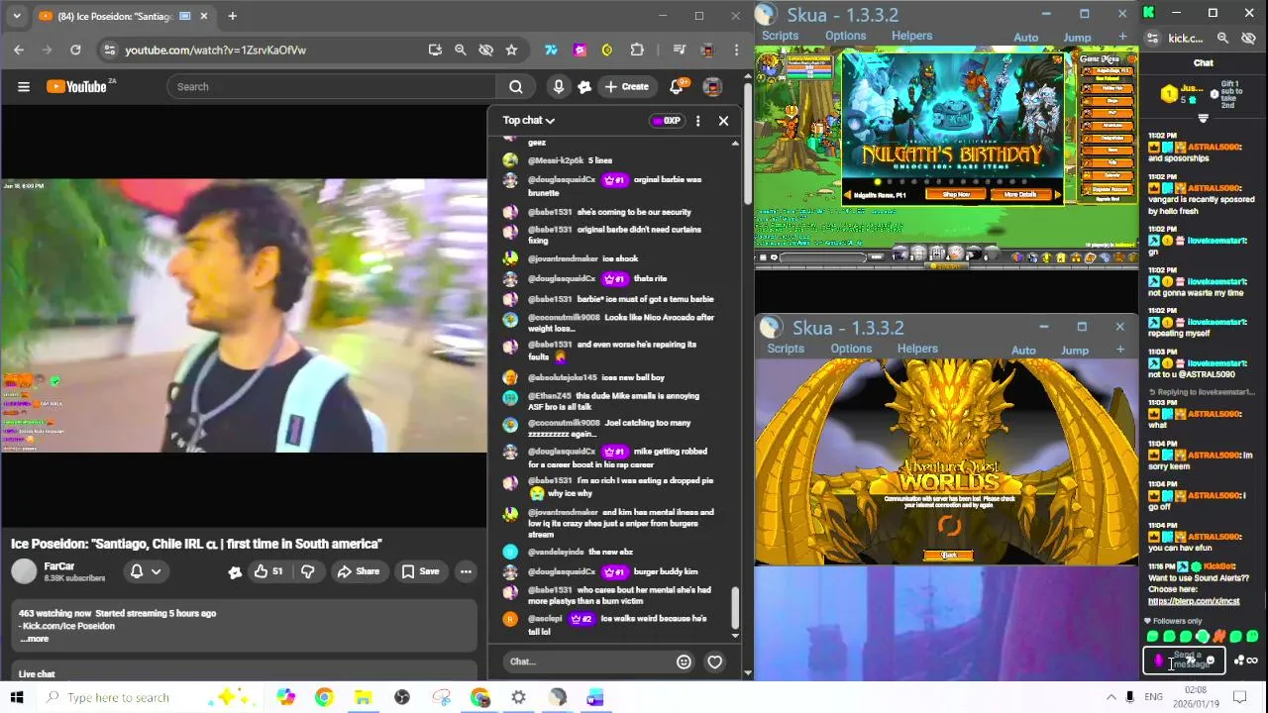Toggle Auto in the top Skua window
This screenshot has height=713, width=1268.
[1025, 38]
